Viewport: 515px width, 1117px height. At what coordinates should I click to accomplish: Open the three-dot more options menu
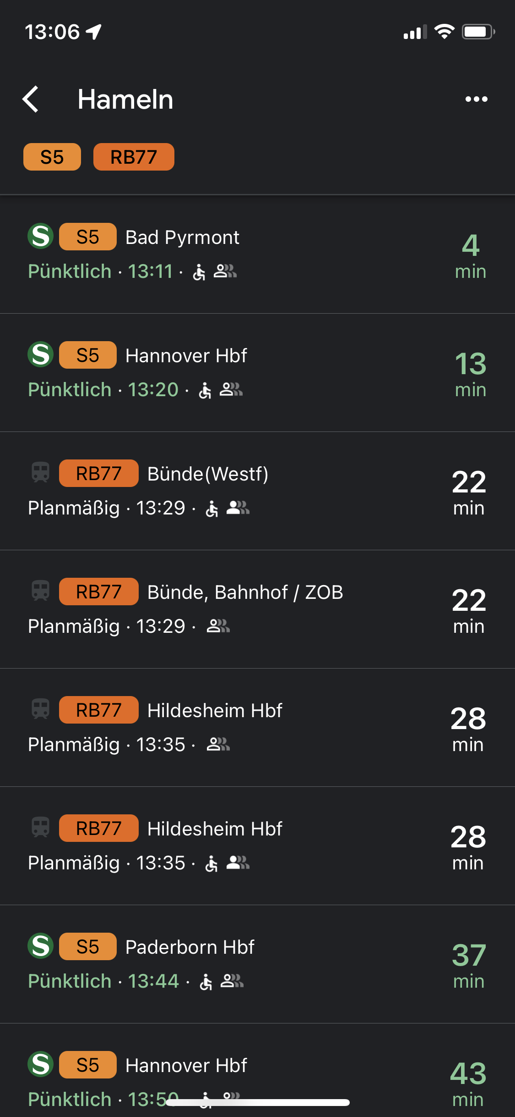click(x=476, y=99)
